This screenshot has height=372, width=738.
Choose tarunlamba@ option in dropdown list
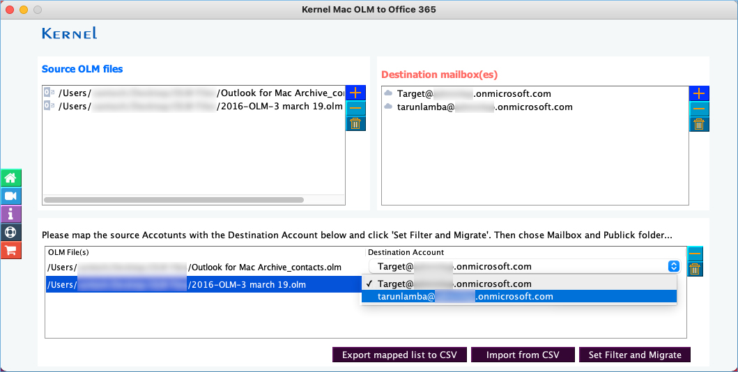[518, 296]
